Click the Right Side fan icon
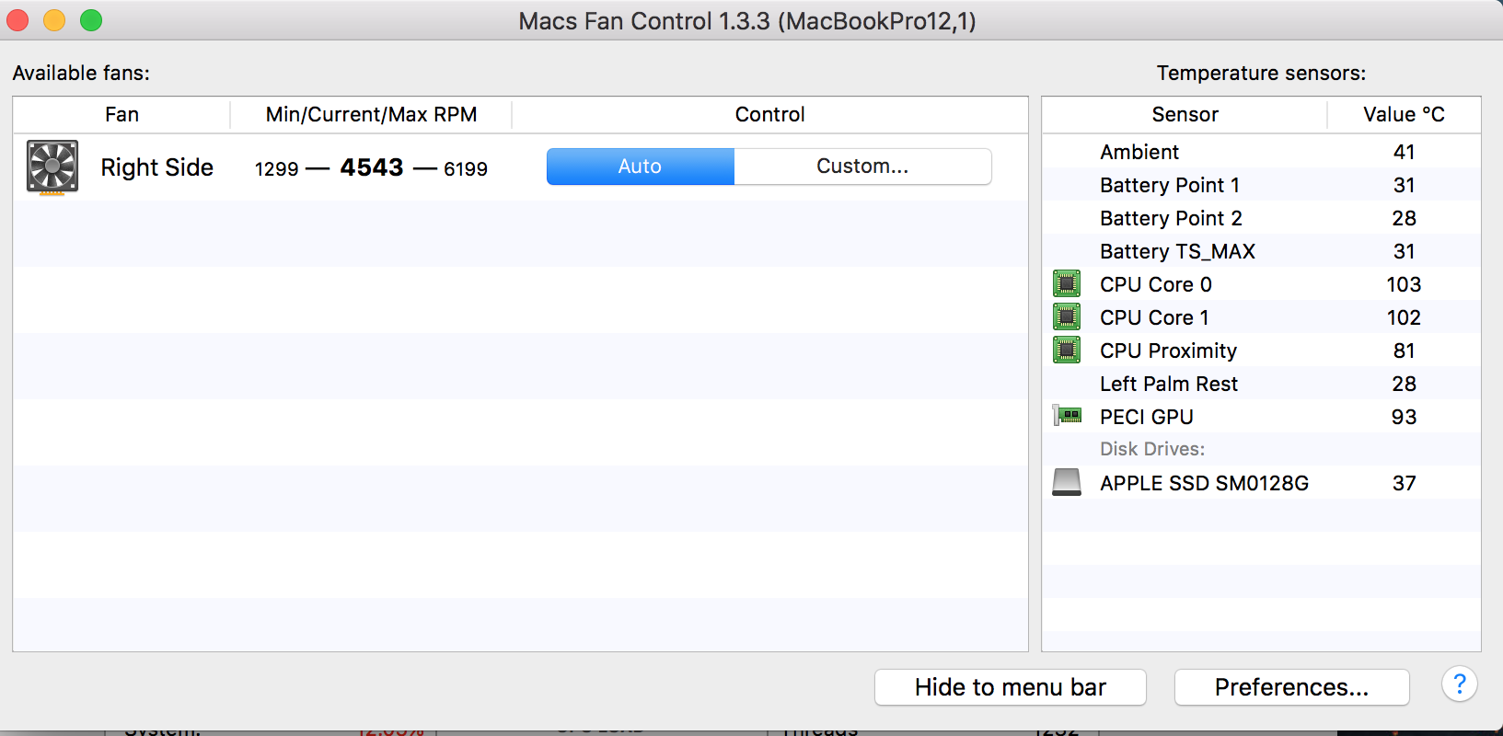This screenshot has height=736, width=1503. point(52,167)
